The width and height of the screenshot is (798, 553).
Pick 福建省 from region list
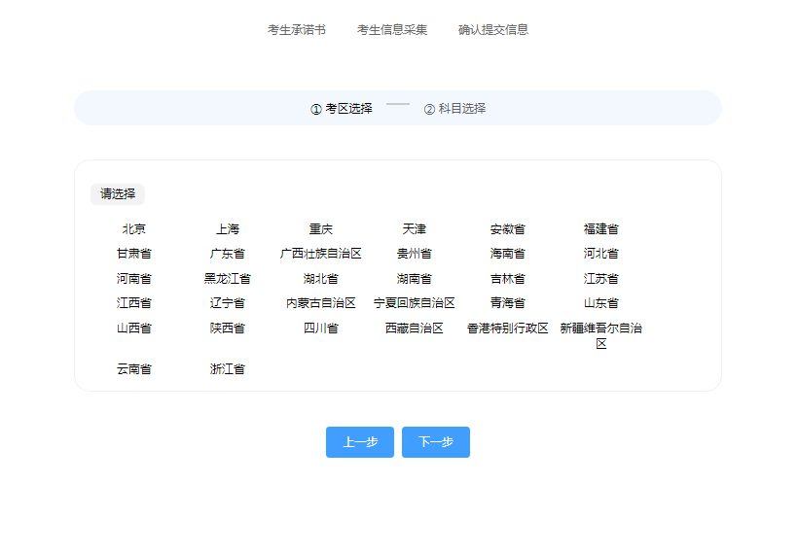(601, 229)
